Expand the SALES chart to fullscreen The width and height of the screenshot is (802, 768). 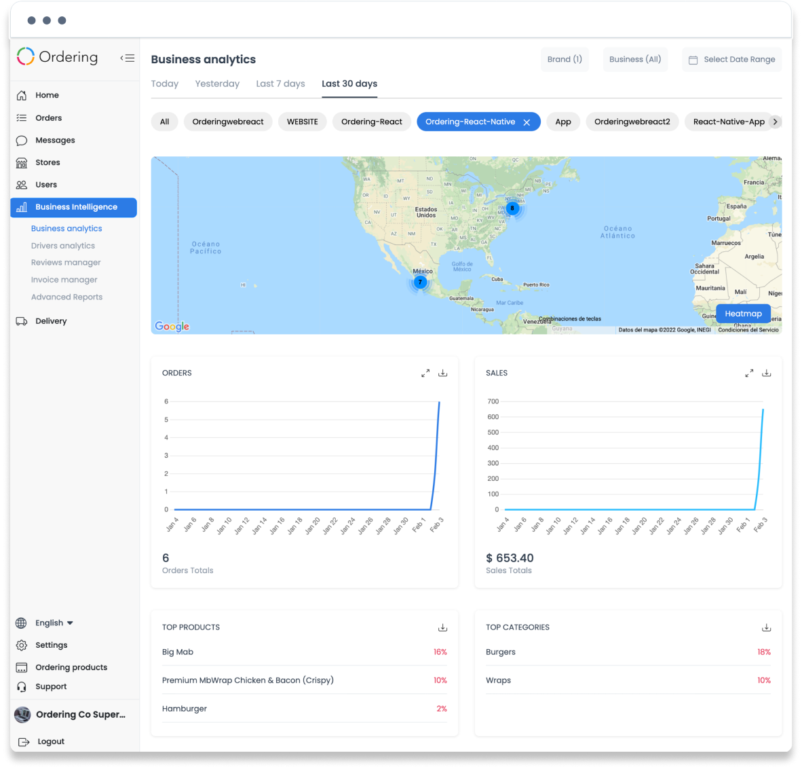(x=749, y=373)
